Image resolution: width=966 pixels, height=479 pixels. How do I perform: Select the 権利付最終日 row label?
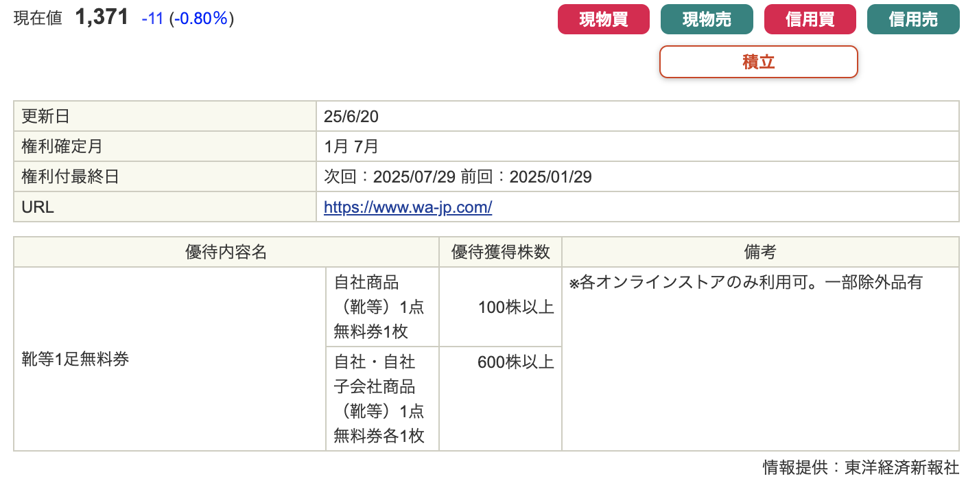(165, 177)
